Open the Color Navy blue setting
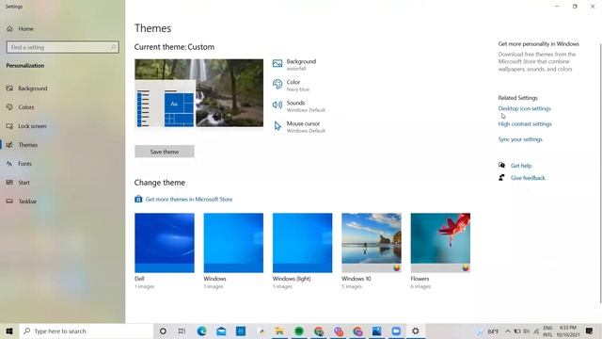Screen dimensions: 602x339 click(x=297, y=86)
